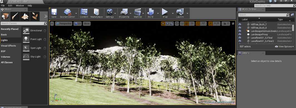Switch to the Details tab
296x108 pixels.
(x=251, y=53)
